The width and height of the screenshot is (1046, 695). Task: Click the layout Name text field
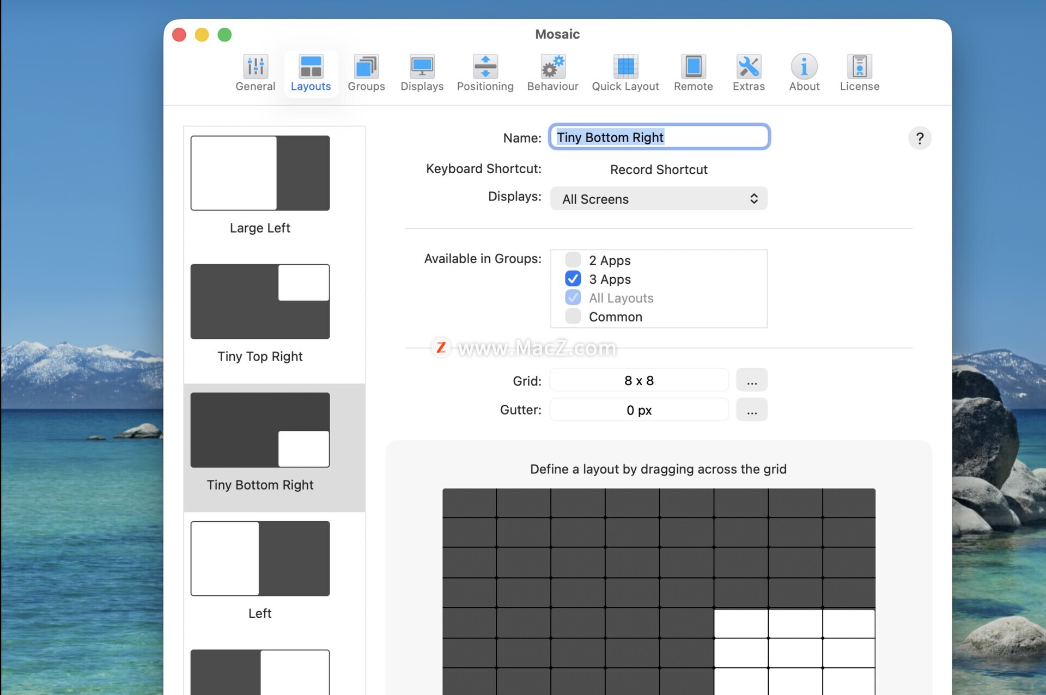coord(659,137)
